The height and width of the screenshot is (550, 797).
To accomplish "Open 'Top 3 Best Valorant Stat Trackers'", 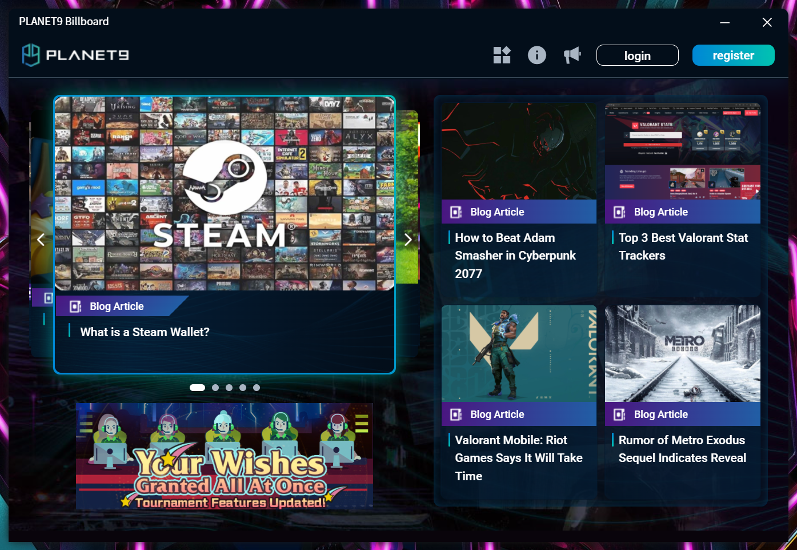I will [x=683, y=246].
